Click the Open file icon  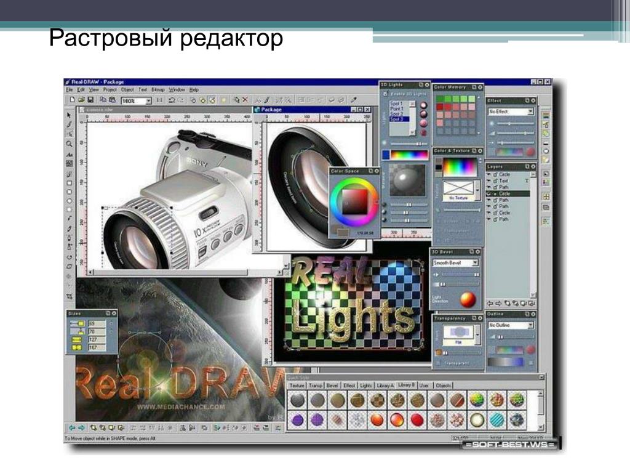[81, 100]
